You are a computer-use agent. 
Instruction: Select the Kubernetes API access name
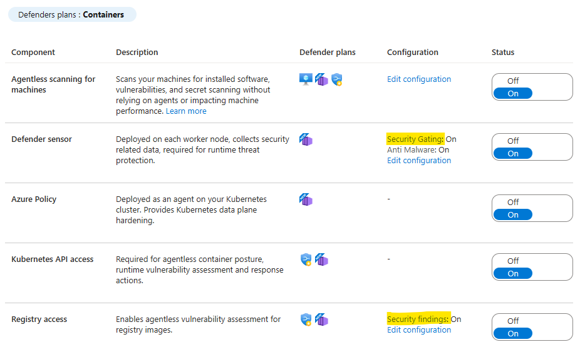coord(52,259)
